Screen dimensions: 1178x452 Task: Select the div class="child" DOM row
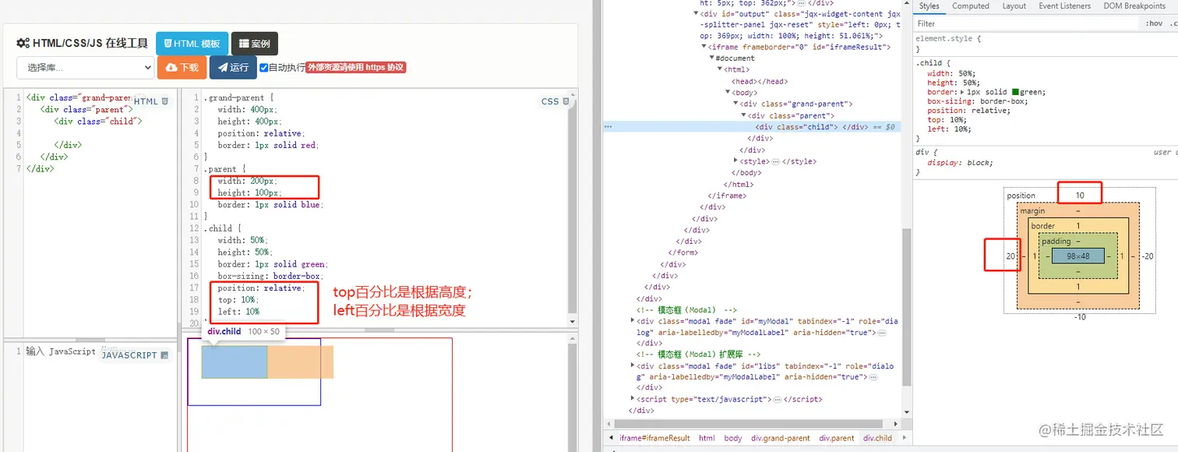pyautogui.click(x=752, y=126)
